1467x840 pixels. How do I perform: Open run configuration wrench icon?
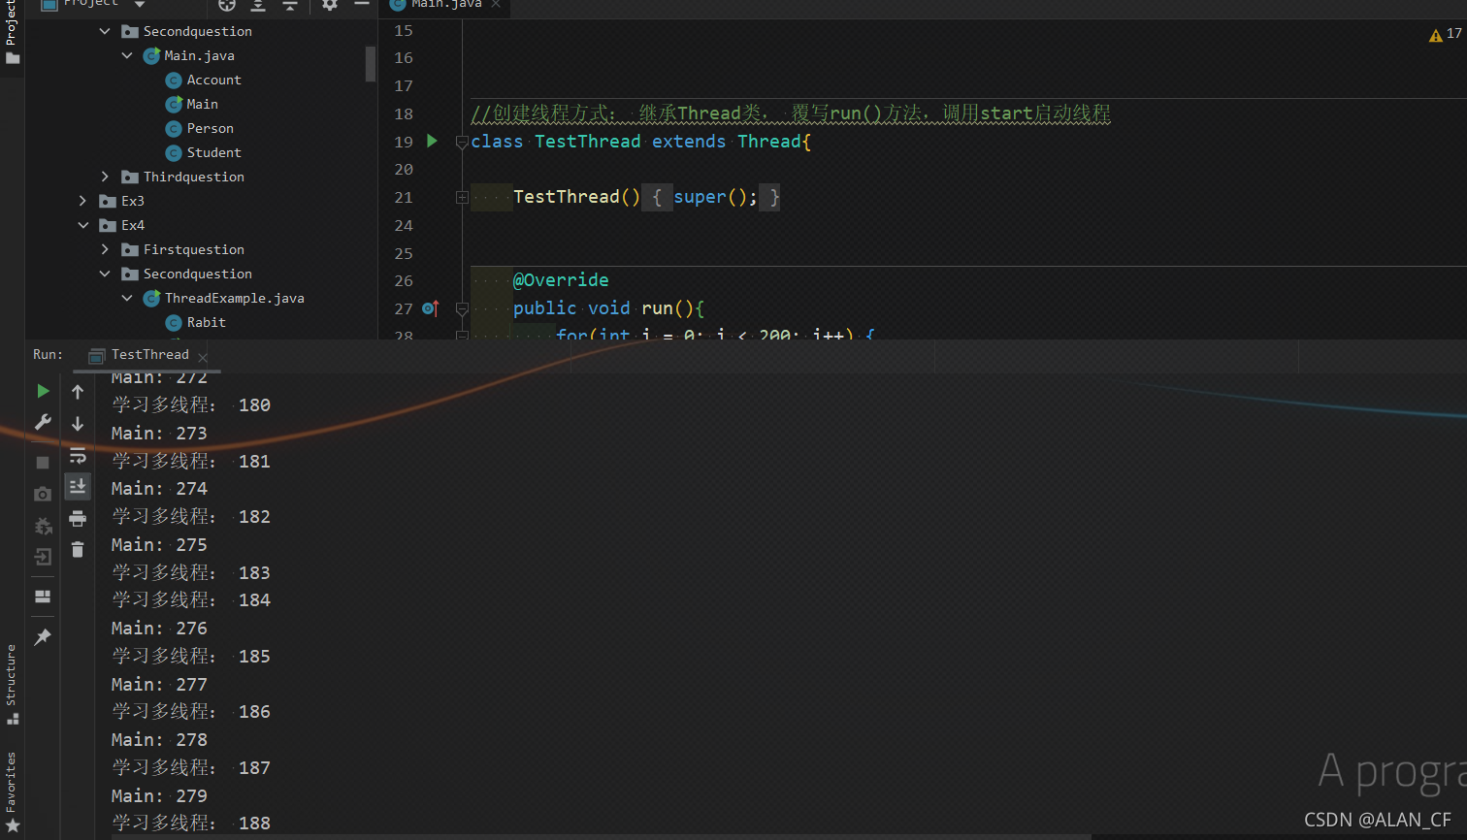point(43,422)
